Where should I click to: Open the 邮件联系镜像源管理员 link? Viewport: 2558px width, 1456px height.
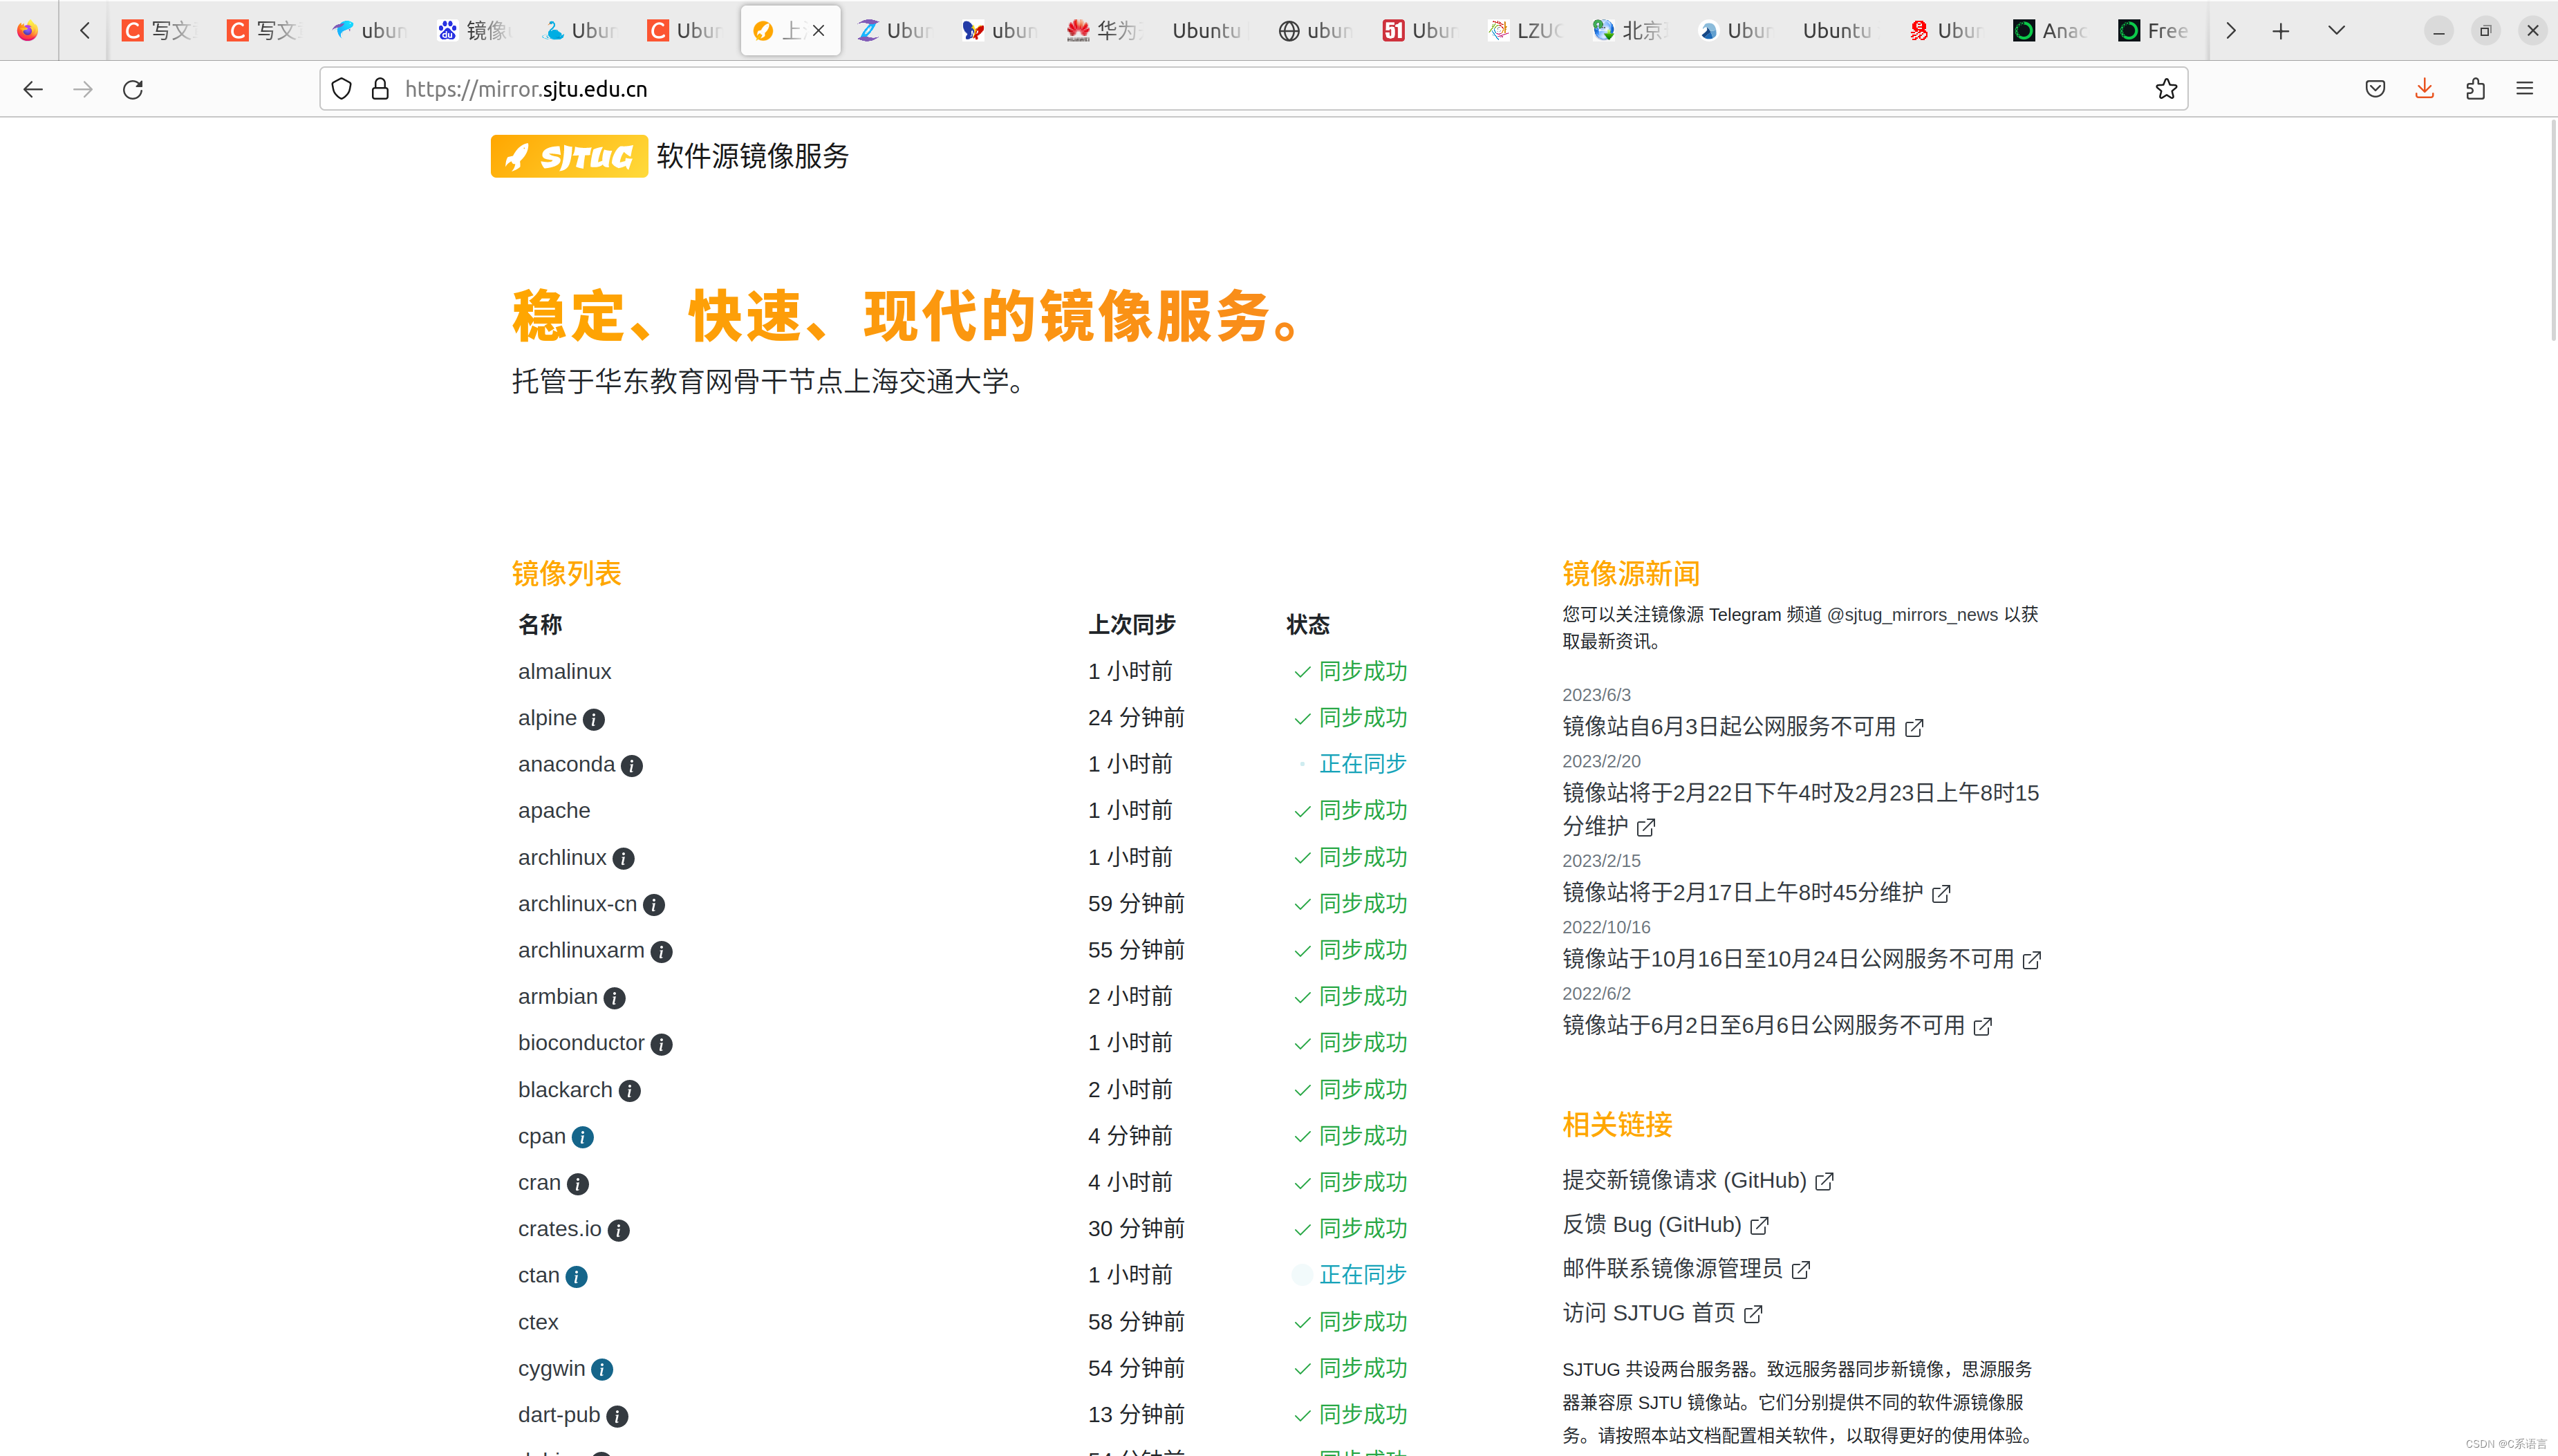coord(1685,1269)
